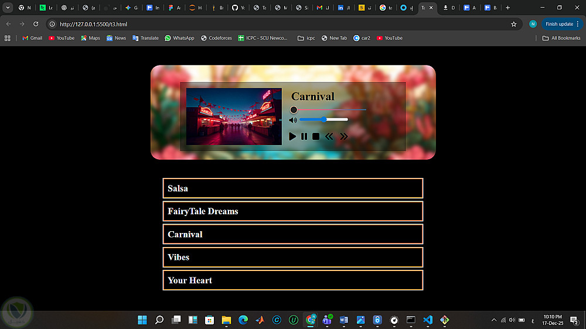586x329 pixels.
Task: Open Windows taskbar search
Action: tap(159, 320)
